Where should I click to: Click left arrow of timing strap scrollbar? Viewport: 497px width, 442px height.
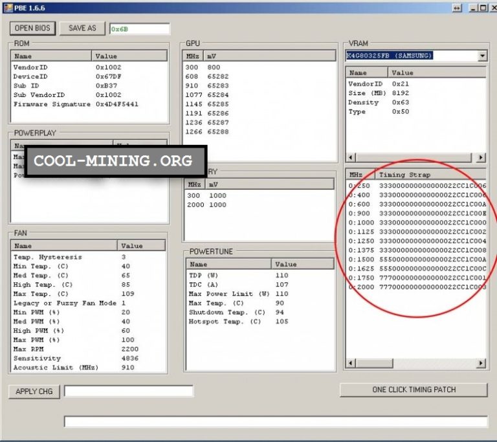tap(350, 363)
